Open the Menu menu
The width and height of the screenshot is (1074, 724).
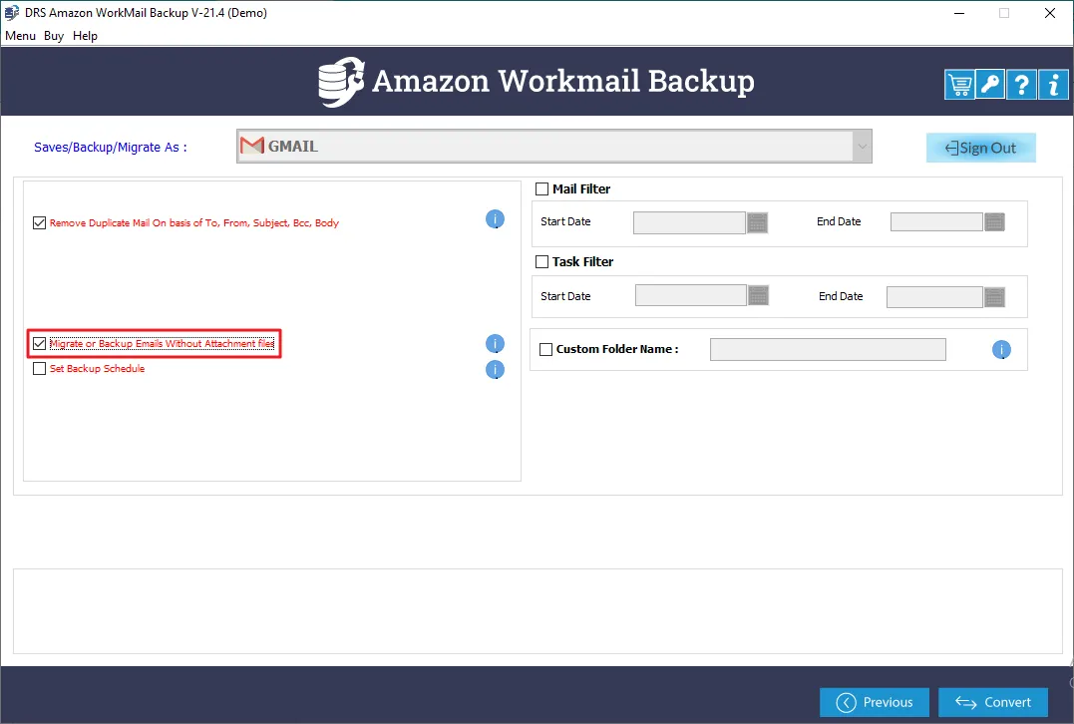click(x=20, y=36)
